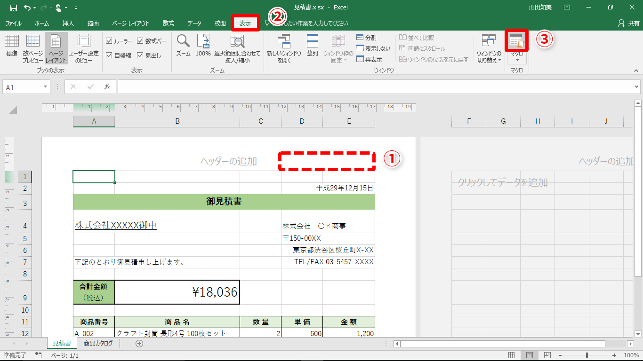This screenshot has height=361, width=643.
Task: Click the macro recording icon in the status bar
Action: (x=39, y=356)
